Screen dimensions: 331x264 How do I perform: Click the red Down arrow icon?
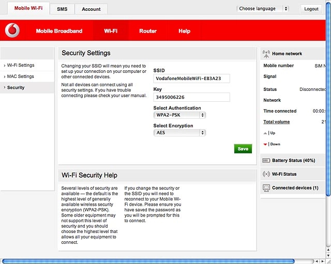point(265,144)
